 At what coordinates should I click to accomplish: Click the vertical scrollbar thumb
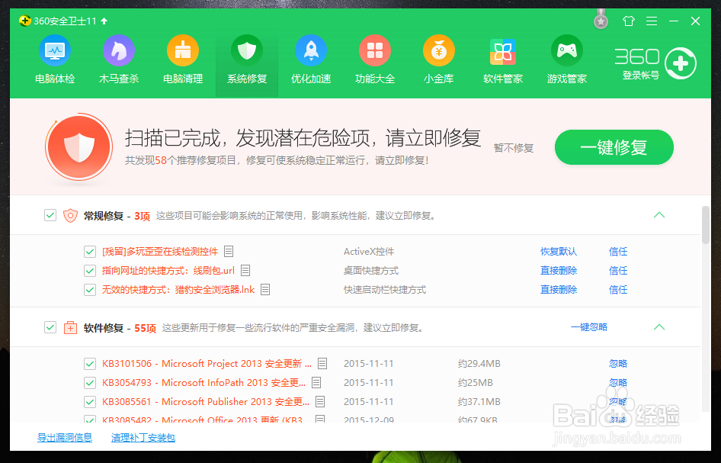point(706,224)
